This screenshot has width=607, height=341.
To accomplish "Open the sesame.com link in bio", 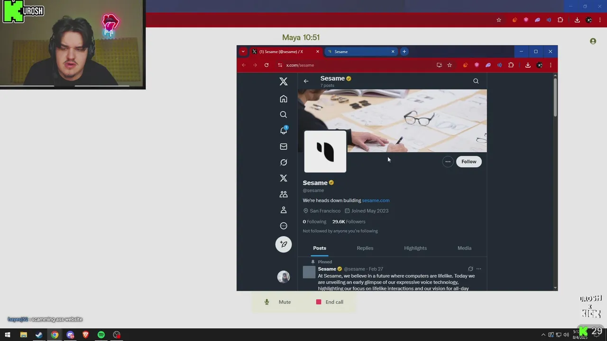I will [376, 200].
